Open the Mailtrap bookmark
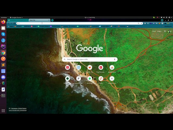Image resolution: width=173 pixels, height=130 pixels. [x=26, y=26]
